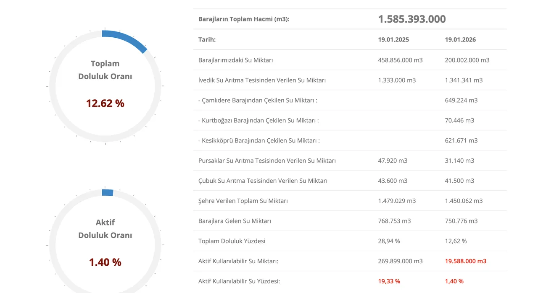
Task: Click the Kurtboğazı value 70.446 m3
Action: [x=459, y=120]
